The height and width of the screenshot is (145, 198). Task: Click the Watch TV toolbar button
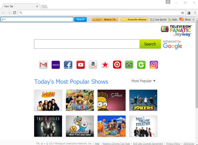105,19
